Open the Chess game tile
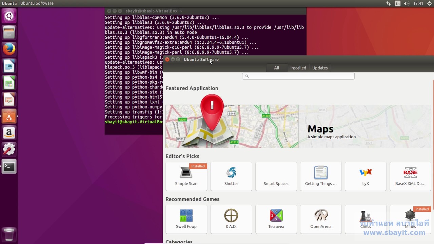434x244 pixels. 366,219
